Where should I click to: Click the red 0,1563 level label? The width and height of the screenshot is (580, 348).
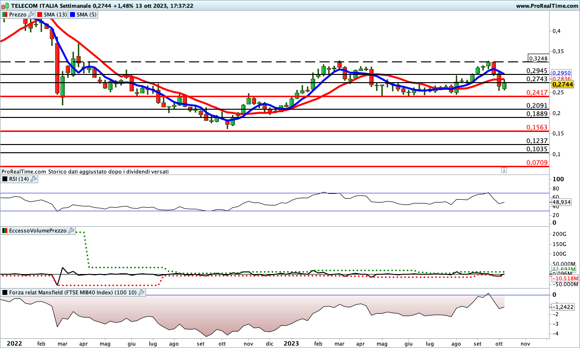tap(536, 127)
